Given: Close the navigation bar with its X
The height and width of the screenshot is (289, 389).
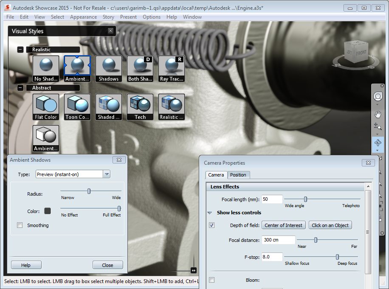Looking at the screenshot, I should (382, 86).
